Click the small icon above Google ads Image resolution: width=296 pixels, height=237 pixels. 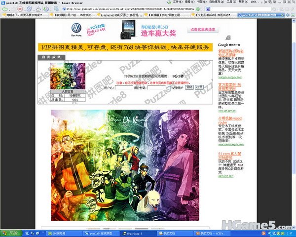[x=228, y=38]
